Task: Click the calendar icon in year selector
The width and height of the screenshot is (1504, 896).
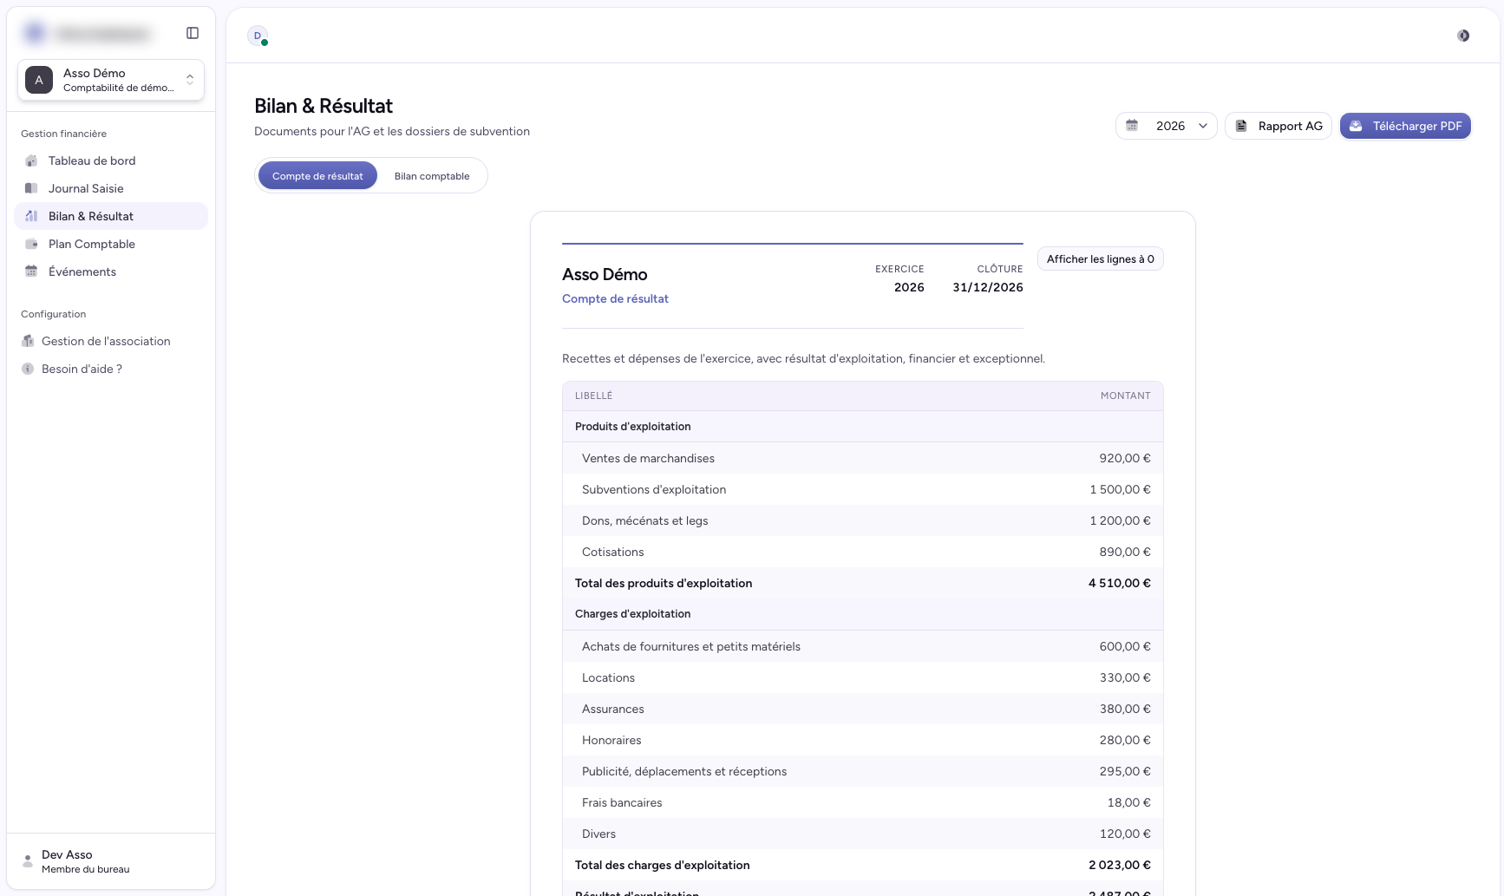Action: [x=1132, y=126]
